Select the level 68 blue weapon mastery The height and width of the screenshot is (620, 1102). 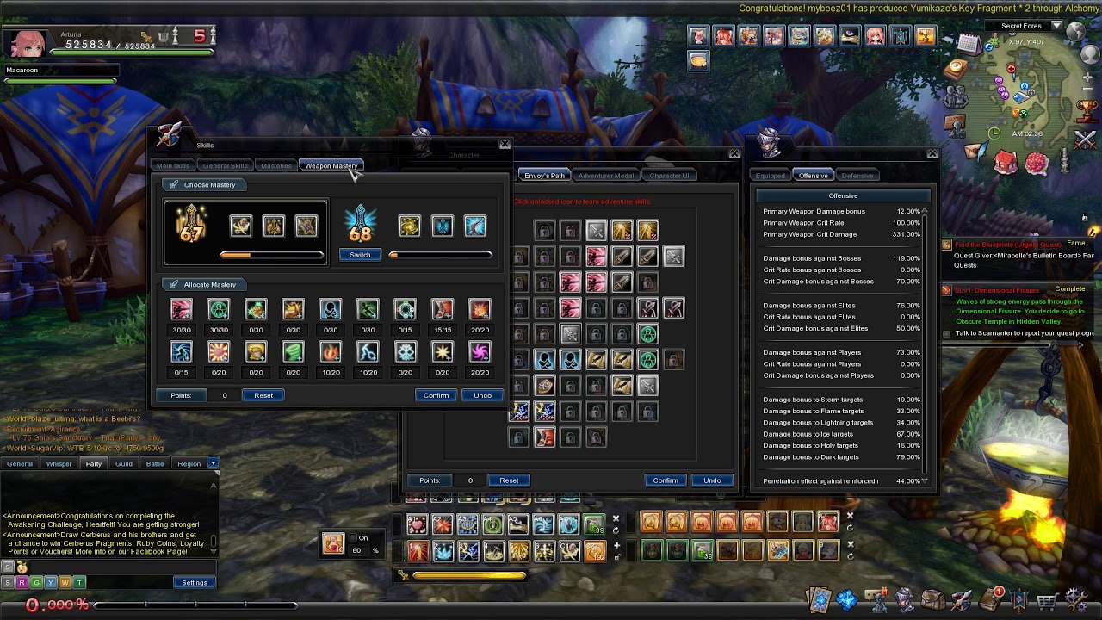pos(360,225)
